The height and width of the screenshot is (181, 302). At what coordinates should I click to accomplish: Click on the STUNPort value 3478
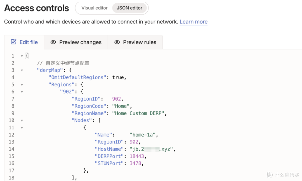click(135, 163)
